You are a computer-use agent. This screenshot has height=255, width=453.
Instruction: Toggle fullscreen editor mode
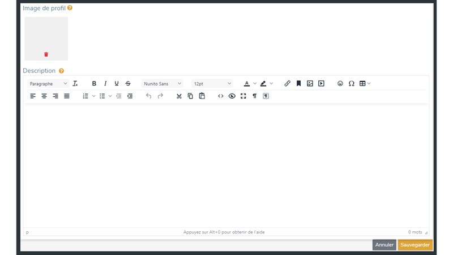click(x=243, y=96)
